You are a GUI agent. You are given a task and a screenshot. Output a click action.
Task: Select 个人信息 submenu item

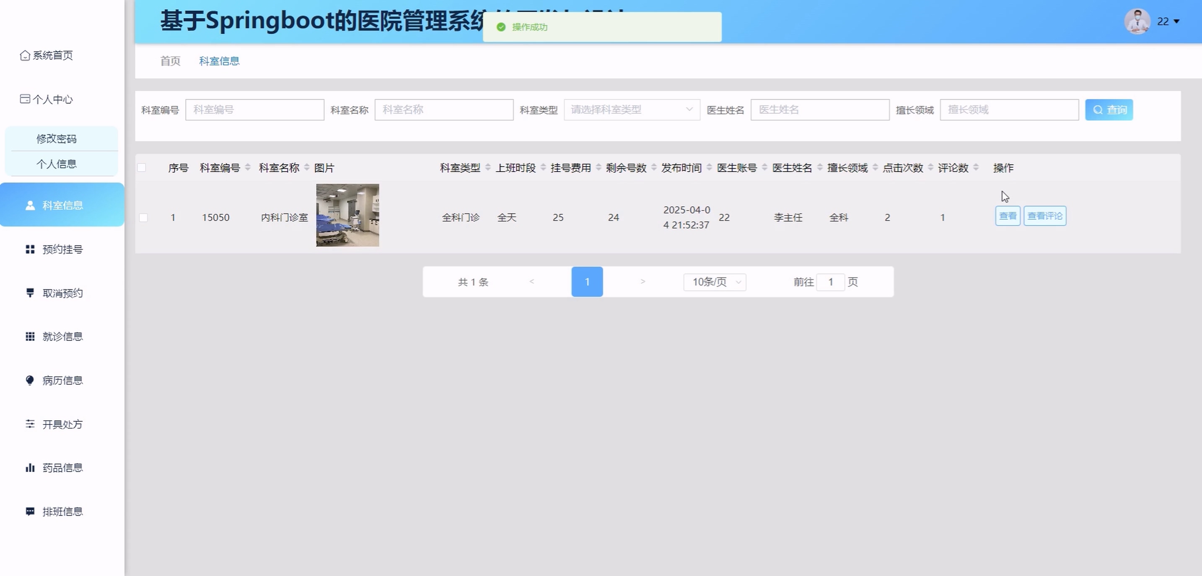pos(57,164)
